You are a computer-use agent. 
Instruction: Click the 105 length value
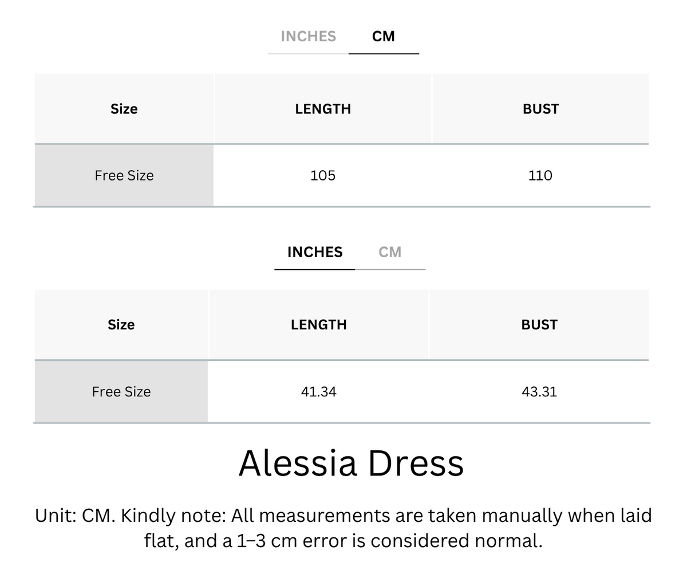(x=323, y=175)
